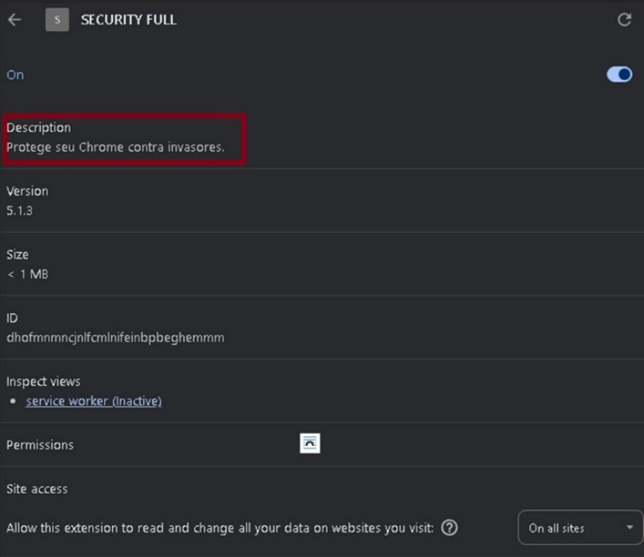This screenshot has height=557, width=644.
Task: Click the '< 1 MB' size value
Action: (28, 274)
